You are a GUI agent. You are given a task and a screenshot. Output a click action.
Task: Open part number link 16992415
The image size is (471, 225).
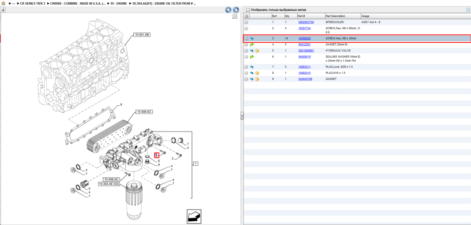pyautogui.click(x=304, y=73)
